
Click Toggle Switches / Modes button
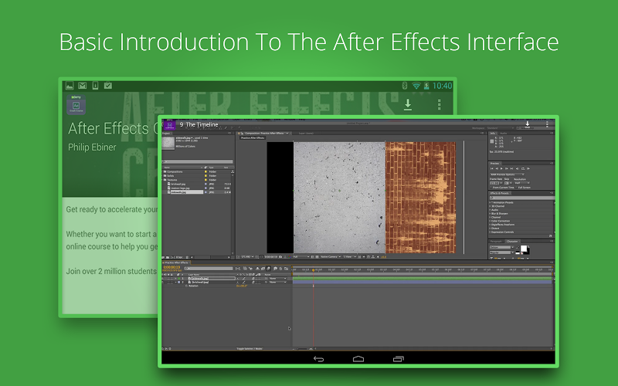[x=250, y=349]
